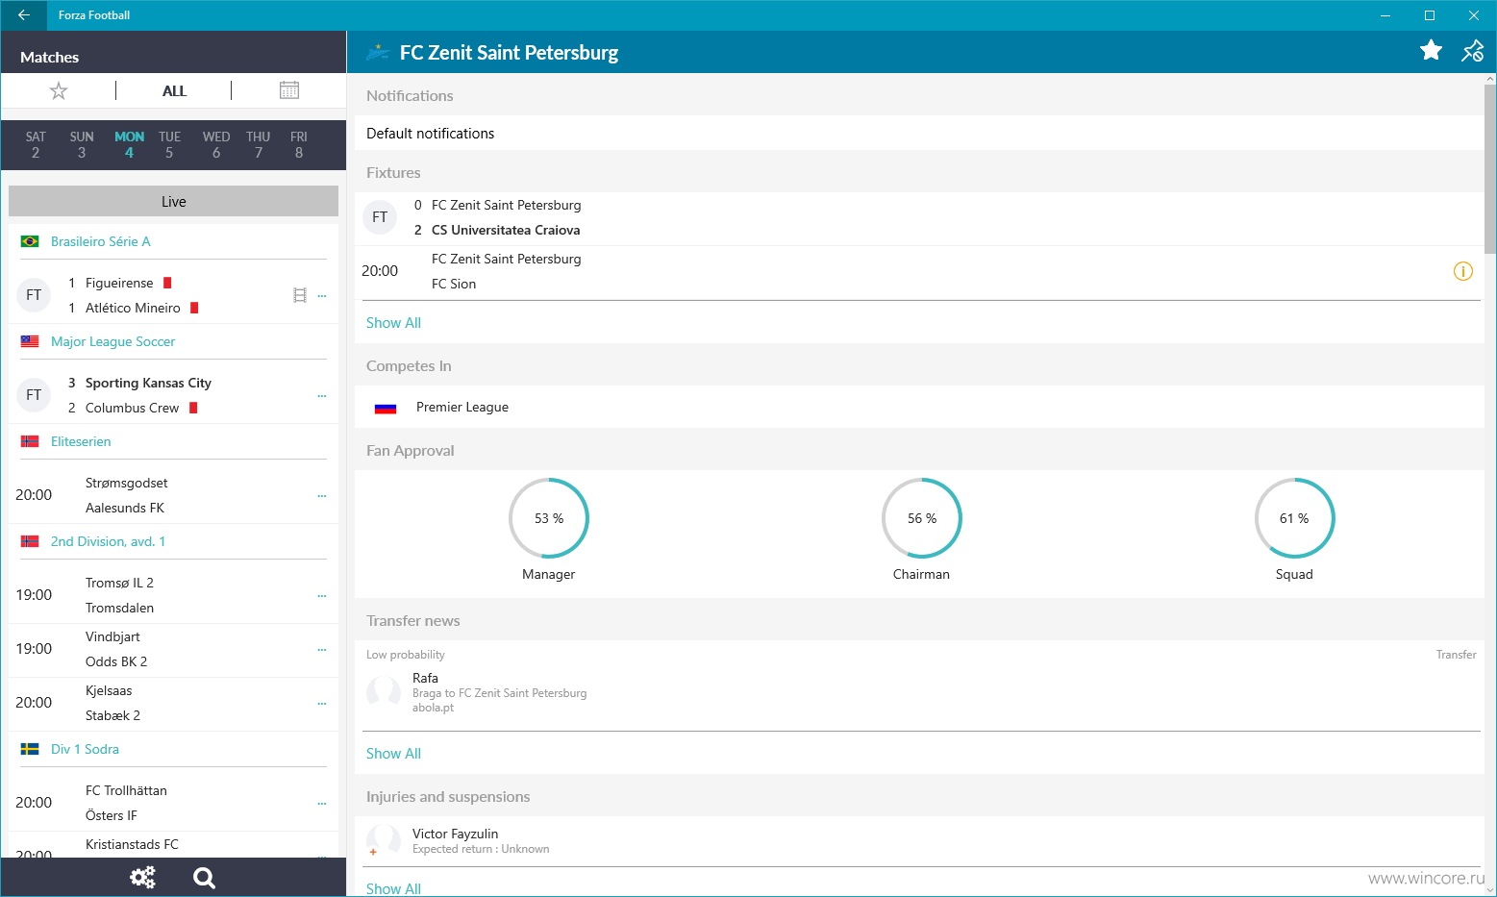Viewport: 1497px width, 897px height.
Task: Click the Live filter button
Action: coord(173,201)
